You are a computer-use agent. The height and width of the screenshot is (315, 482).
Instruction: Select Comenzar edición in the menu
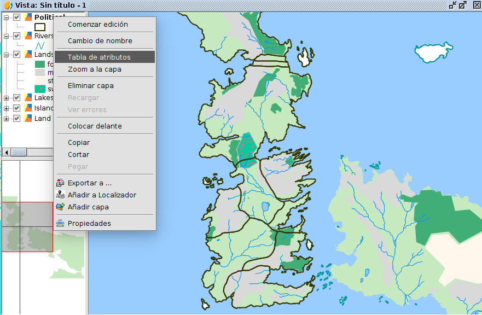click(98, 25)
